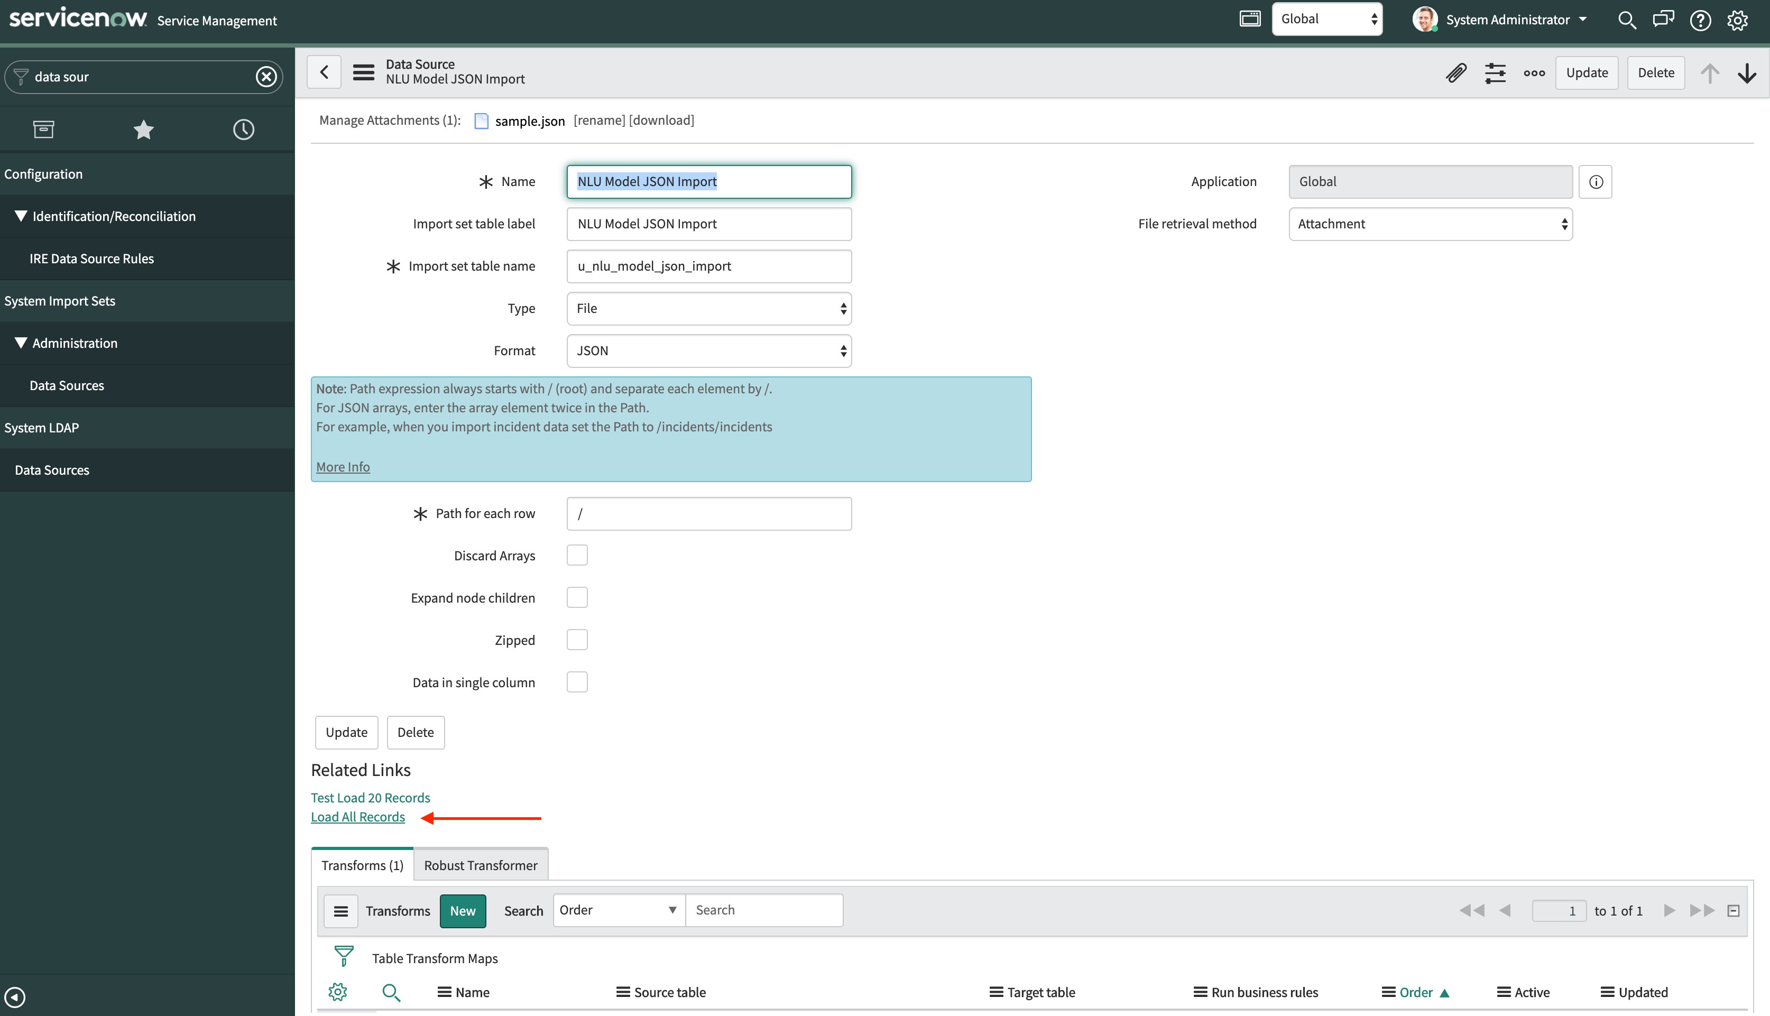Collapse the Transforms related list
The image size is (1770, 1016).
[1733, 911]
